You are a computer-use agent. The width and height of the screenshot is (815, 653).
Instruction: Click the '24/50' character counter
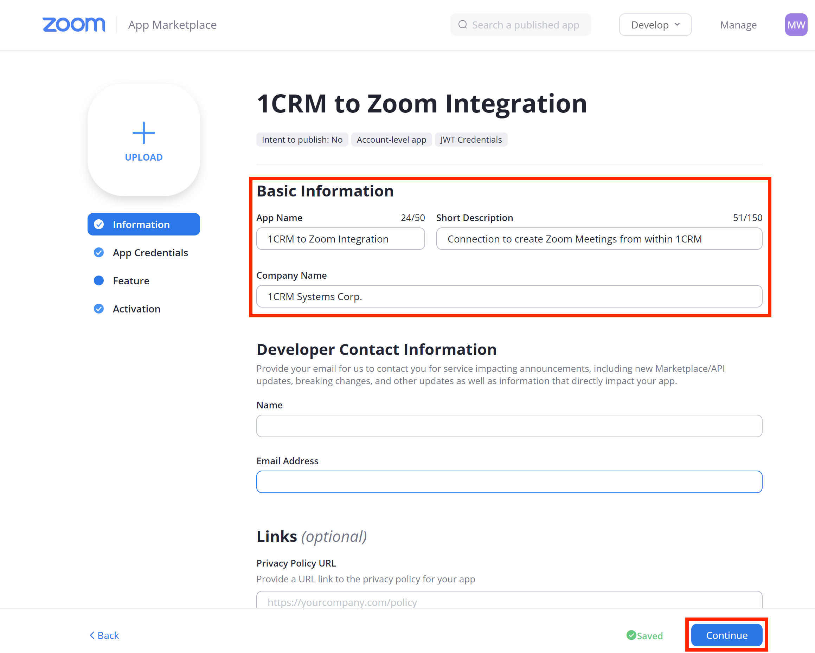click(x=413, y=218)
